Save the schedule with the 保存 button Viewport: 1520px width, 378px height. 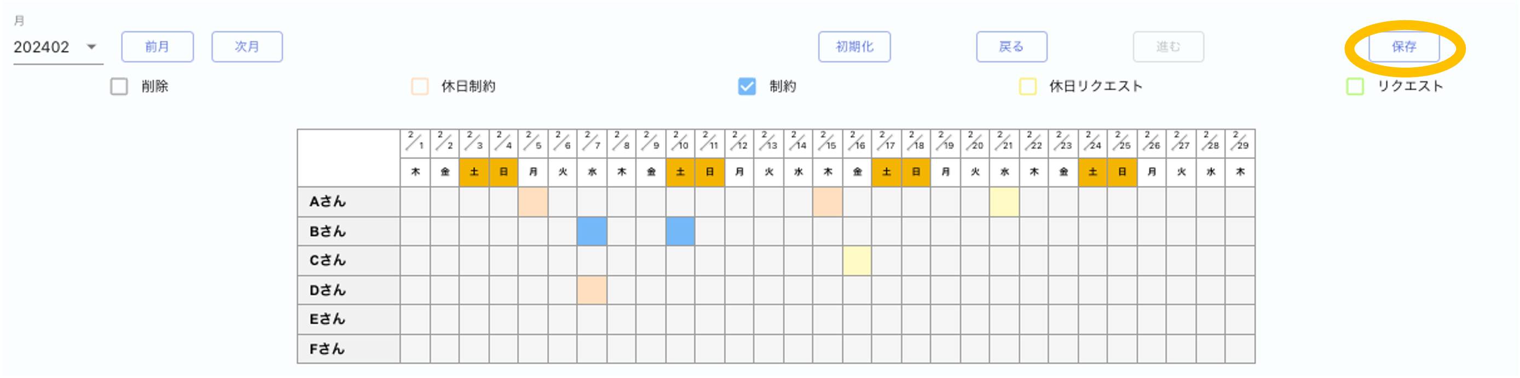pyautogui.click(x=1404, y=47)
